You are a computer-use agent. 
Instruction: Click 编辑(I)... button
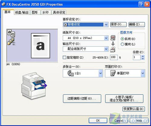tap(137, 24)
